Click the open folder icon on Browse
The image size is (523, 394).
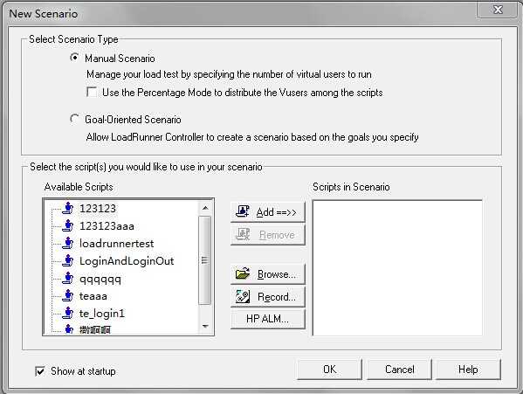tap(243, 273)
